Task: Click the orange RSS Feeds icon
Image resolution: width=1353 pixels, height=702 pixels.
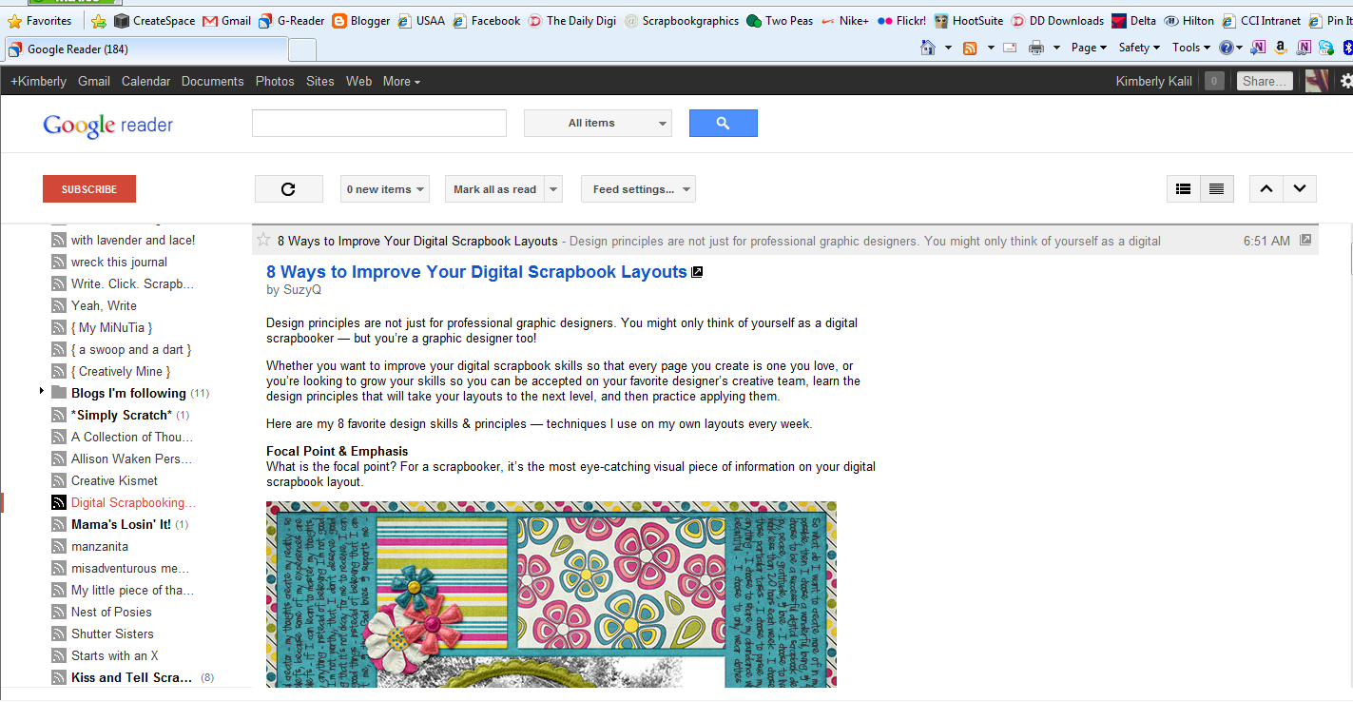Action: pyautogui.click(x=970, y=48)
